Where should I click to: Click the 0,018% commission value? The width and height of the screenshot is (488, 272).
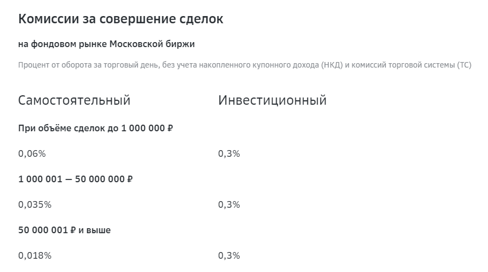[x=34, y=255]
